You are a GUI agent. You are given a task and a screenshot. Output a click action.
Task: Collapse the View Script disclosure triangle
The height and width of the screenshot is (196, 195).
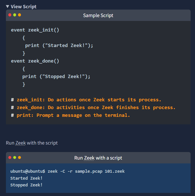pos(7,6)
